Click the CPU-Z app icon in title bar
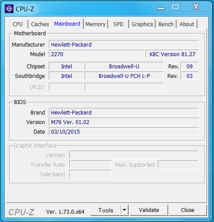 click(9, 9)
